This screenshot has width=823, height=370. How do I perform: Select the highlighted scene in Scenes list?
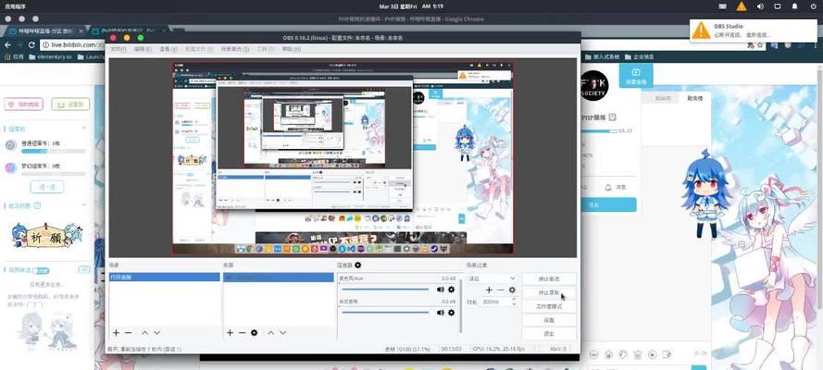click(164, 277)
